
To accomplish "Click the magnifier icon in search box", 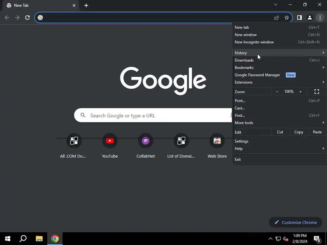I will (x=83, y=115).
